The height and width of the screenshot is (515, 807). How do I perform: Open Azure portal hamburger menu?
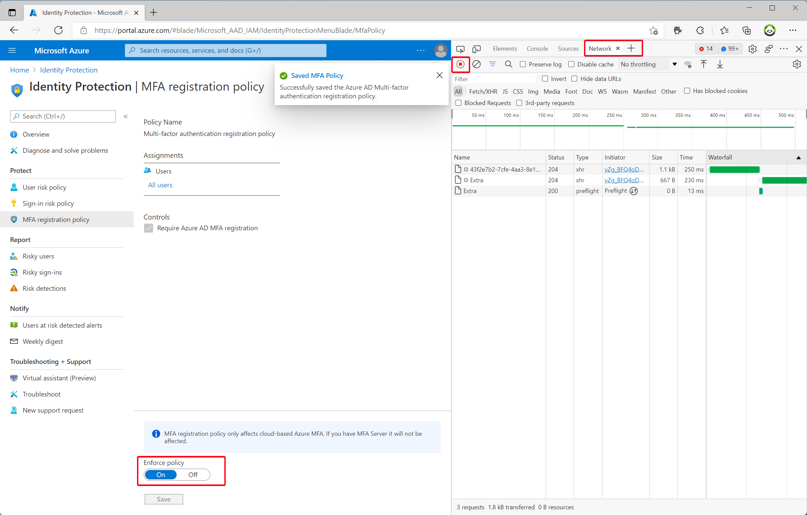12,50
